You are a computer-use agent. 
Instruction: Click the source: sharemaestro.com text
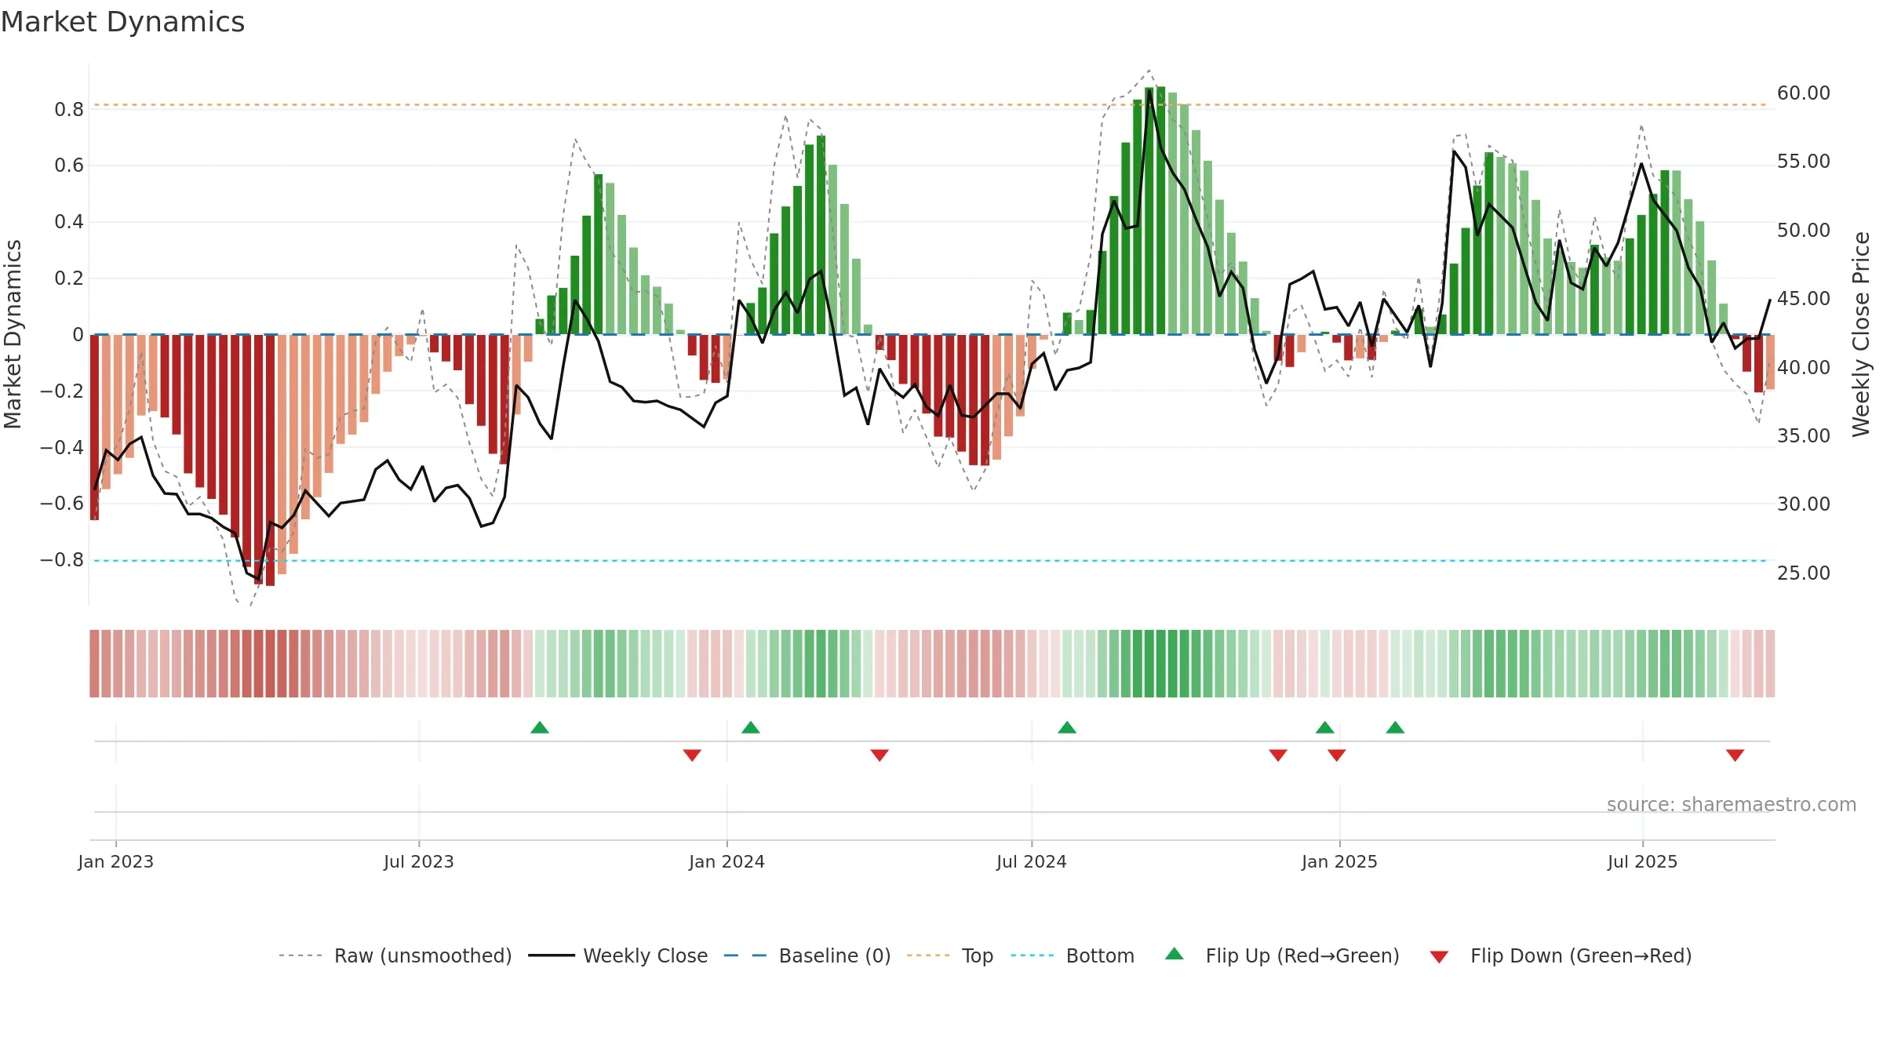point(1732,804)
